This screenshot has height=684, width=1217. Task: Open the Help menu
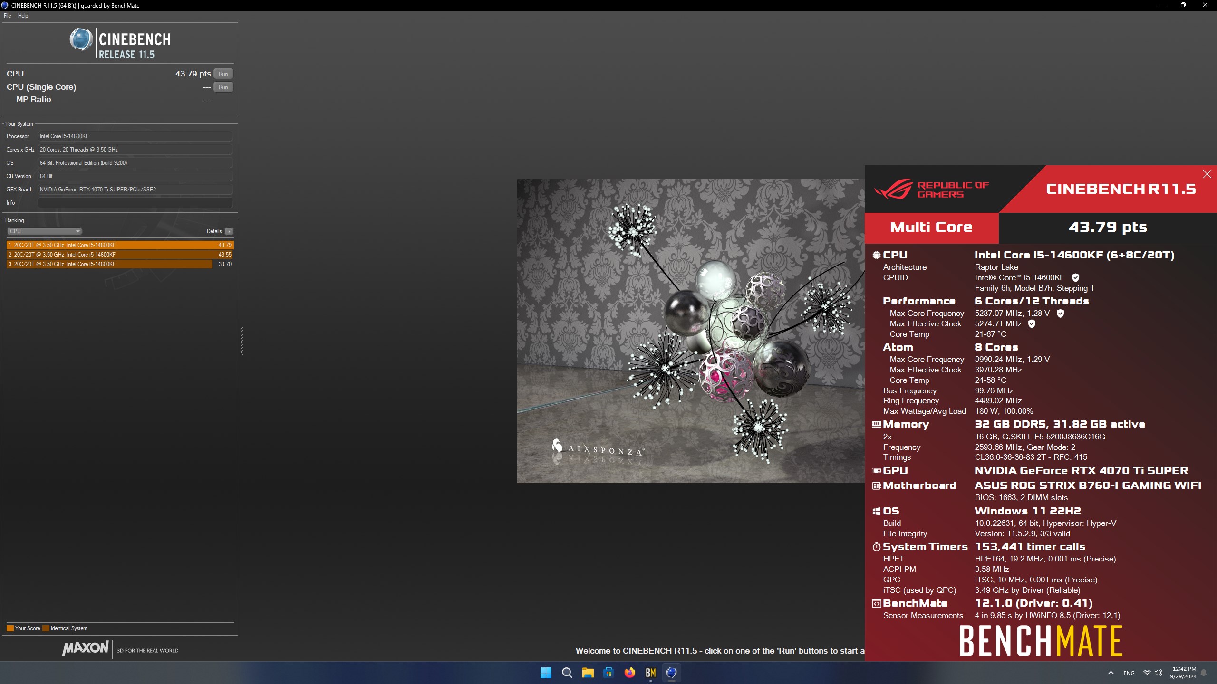[23, 16]
